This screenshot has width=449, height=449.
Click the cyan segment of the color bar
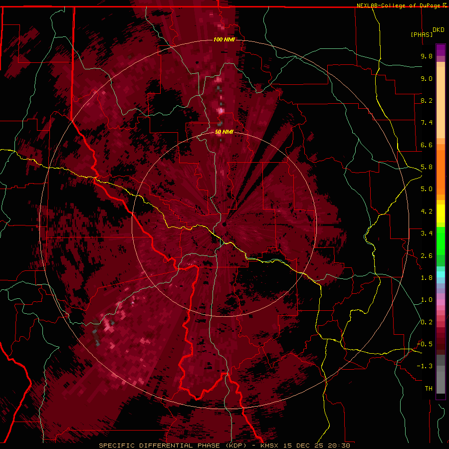pyautogui.click(x=441, y=274)
